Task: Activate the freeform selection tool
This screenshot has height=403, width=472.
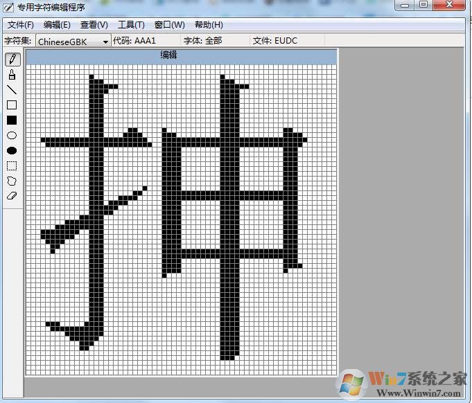Action: click(x=12, y=181)
